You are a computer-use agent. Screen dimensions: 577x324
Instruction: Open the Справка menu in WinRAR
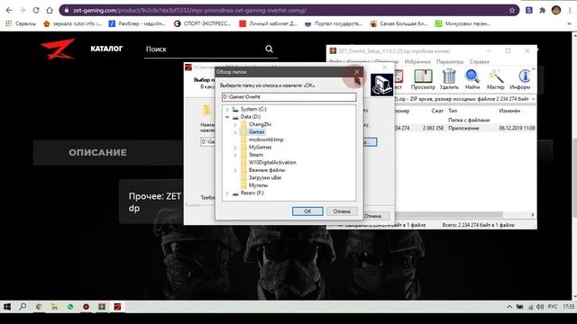pos(479,62)
